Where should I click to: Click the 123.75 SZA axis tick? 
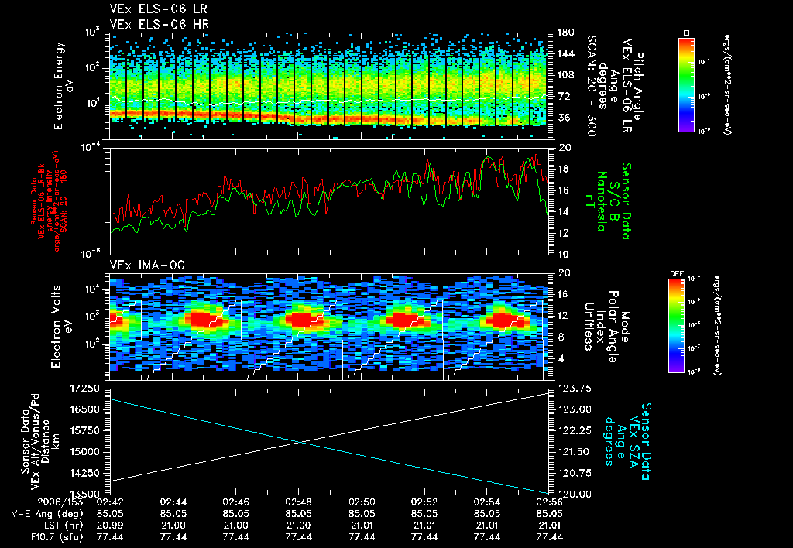click(575, 389)
